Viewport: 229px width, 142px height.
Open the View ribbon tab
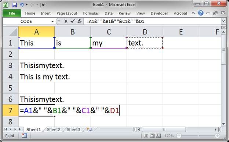coord(141,13)
